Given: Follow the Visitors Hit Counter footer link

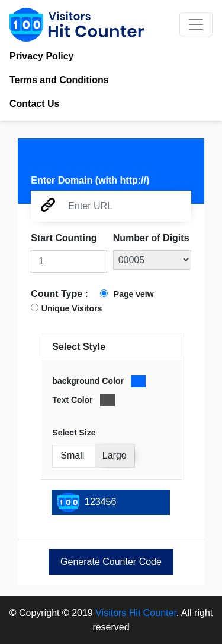Looking at the screenshot, I should [x=136, y=613].
